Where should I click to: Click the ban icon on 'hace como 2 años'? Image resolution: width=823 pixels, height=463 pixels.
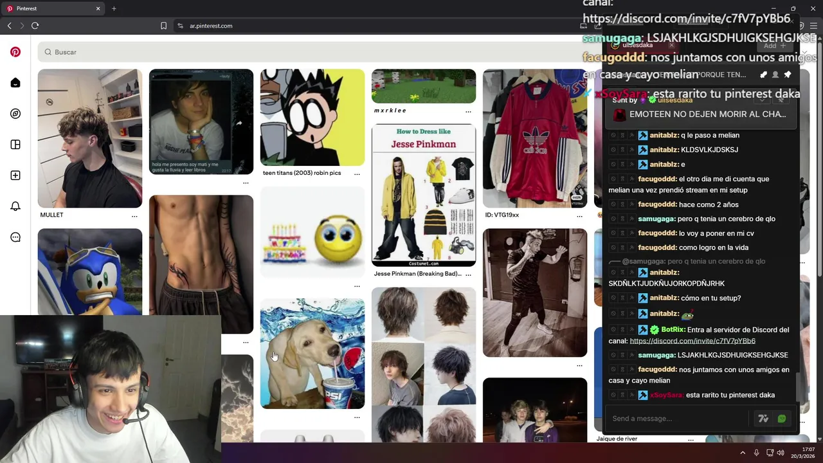[613, 204]
